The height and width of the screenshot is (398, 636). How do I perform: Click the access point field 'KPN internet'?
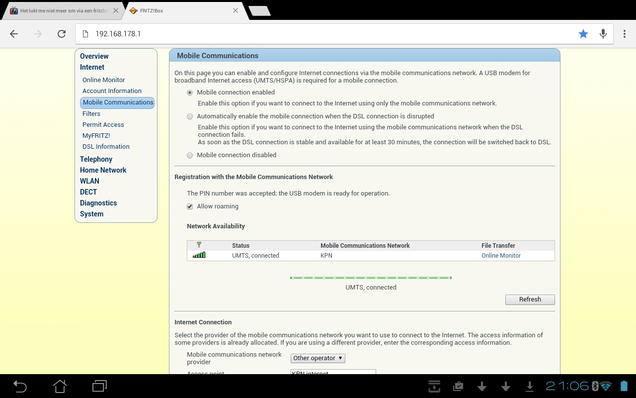(333, 372)
